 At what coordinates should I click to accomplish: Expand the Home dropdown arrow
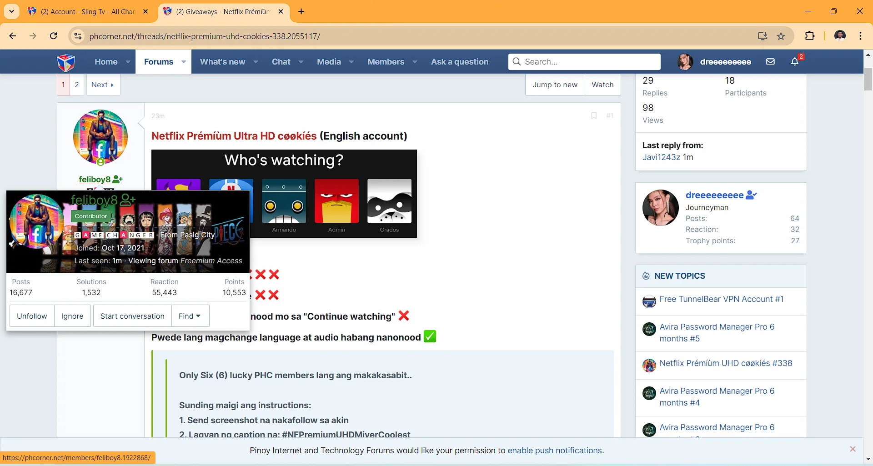pos(128,62)
